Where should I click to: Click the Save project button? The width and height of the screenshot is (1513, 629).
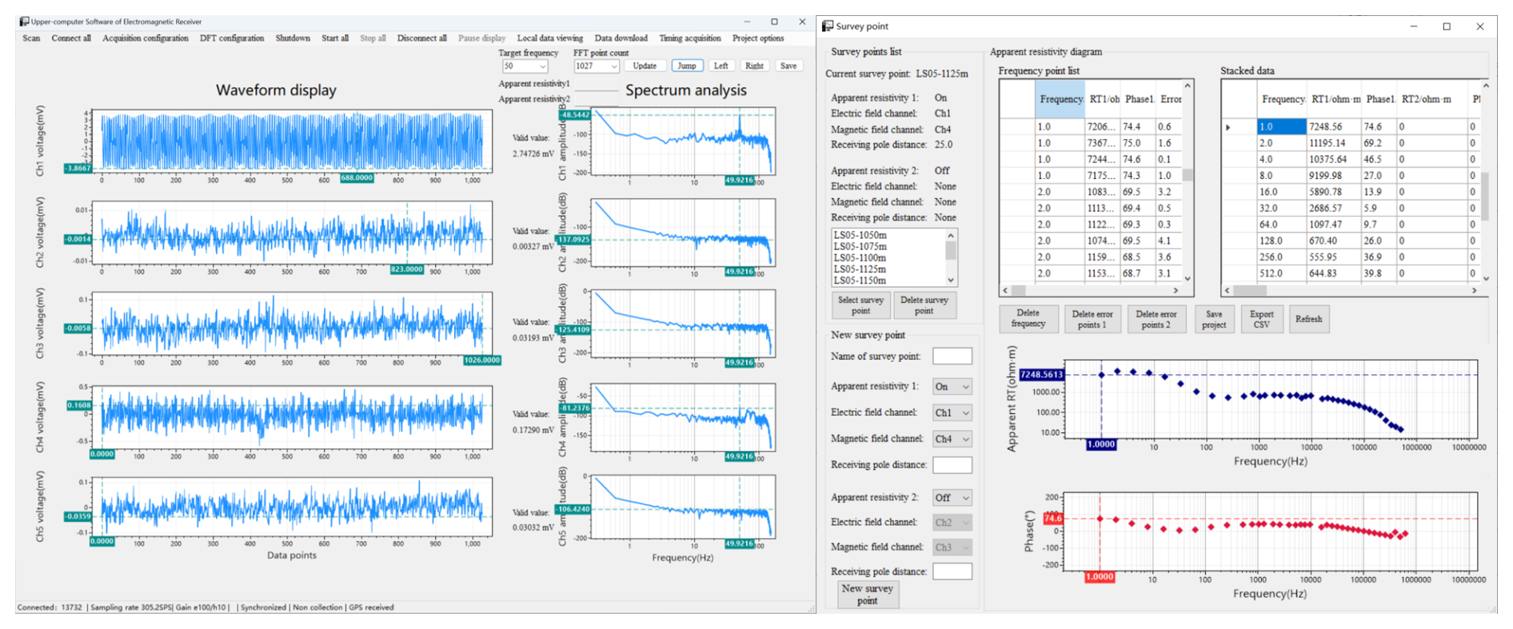[1213, 319]
